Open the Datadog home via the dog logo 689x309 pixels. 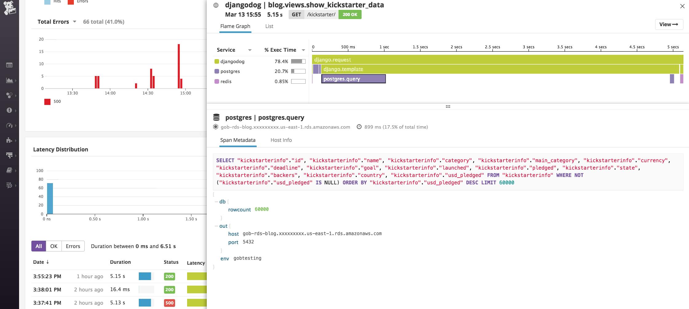[x=10, y=8]
